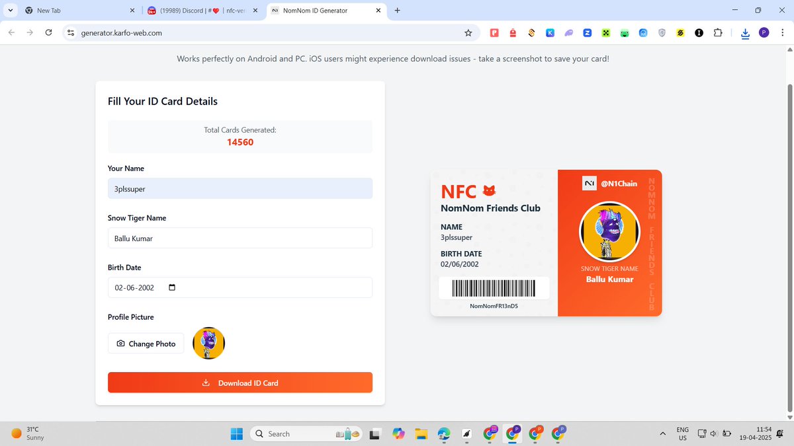The width and height of the screenshot is (794, 446).
Task: Open the weather widget showing 31°C Sunny
Action: (29, 433)
